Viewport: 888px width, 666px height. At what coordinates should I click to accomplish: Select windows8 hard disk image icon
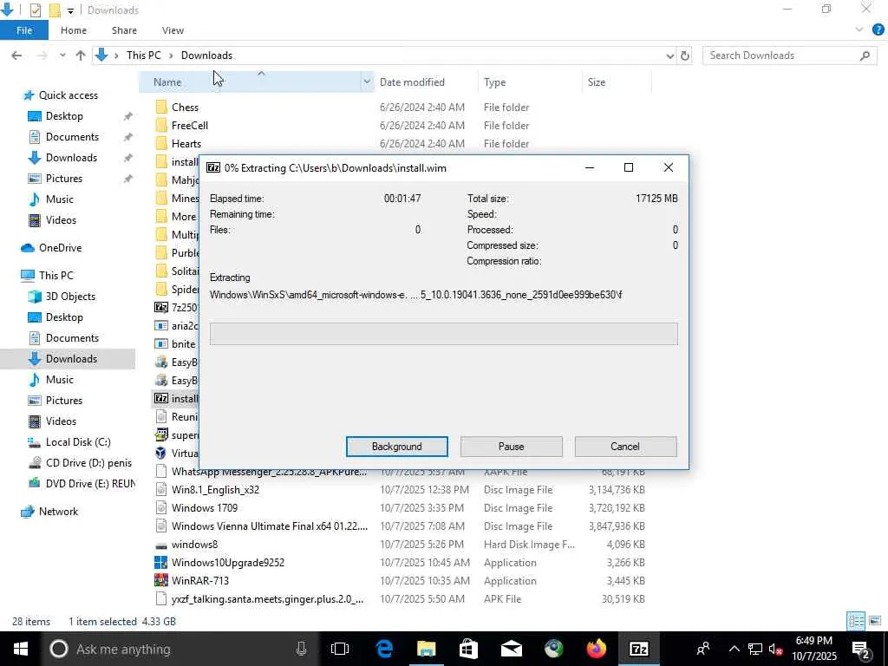tap(161, 545)
